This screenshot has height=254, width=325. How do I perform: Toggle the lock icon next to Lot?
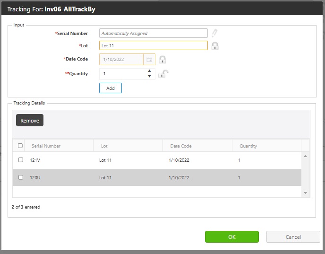pos(215,46)
